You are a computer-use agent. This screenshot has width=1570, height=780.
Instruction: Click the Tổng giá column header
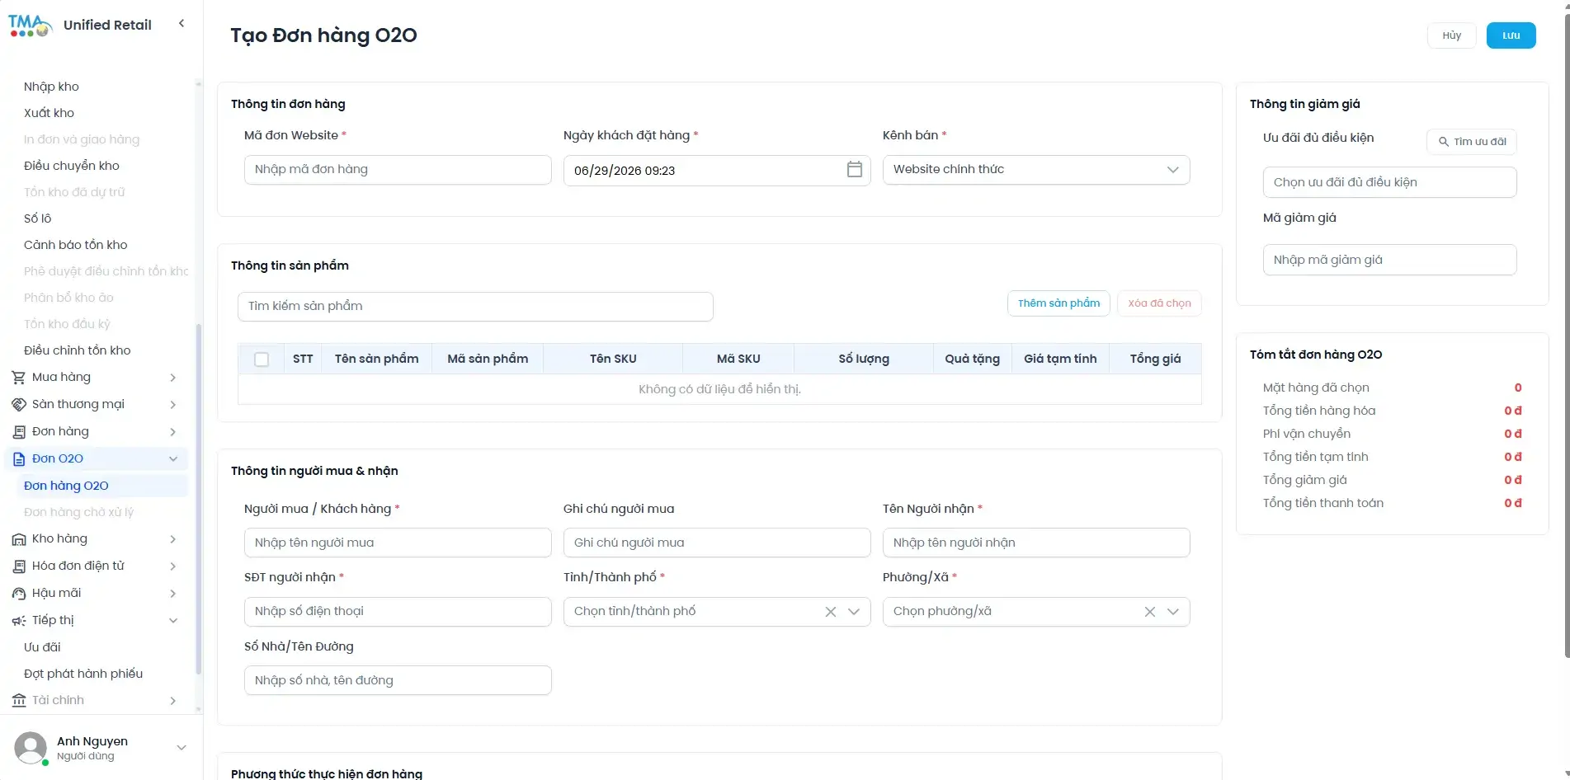point(1155,359)
